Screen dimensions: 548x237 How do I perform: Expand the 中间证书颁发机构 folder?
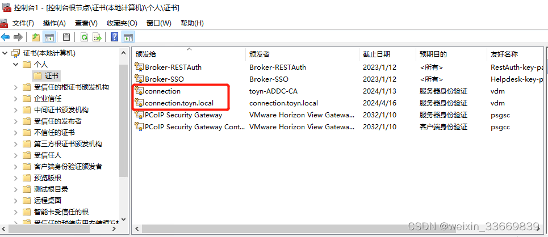coord(15,110)
